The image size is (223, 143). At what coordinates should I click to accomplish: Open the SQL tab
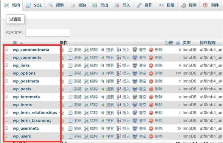pos(34,5)
